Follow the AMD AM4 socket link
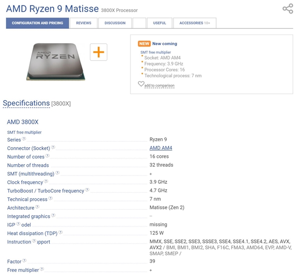This screenshot has height=276, width=301. (161, 148)
